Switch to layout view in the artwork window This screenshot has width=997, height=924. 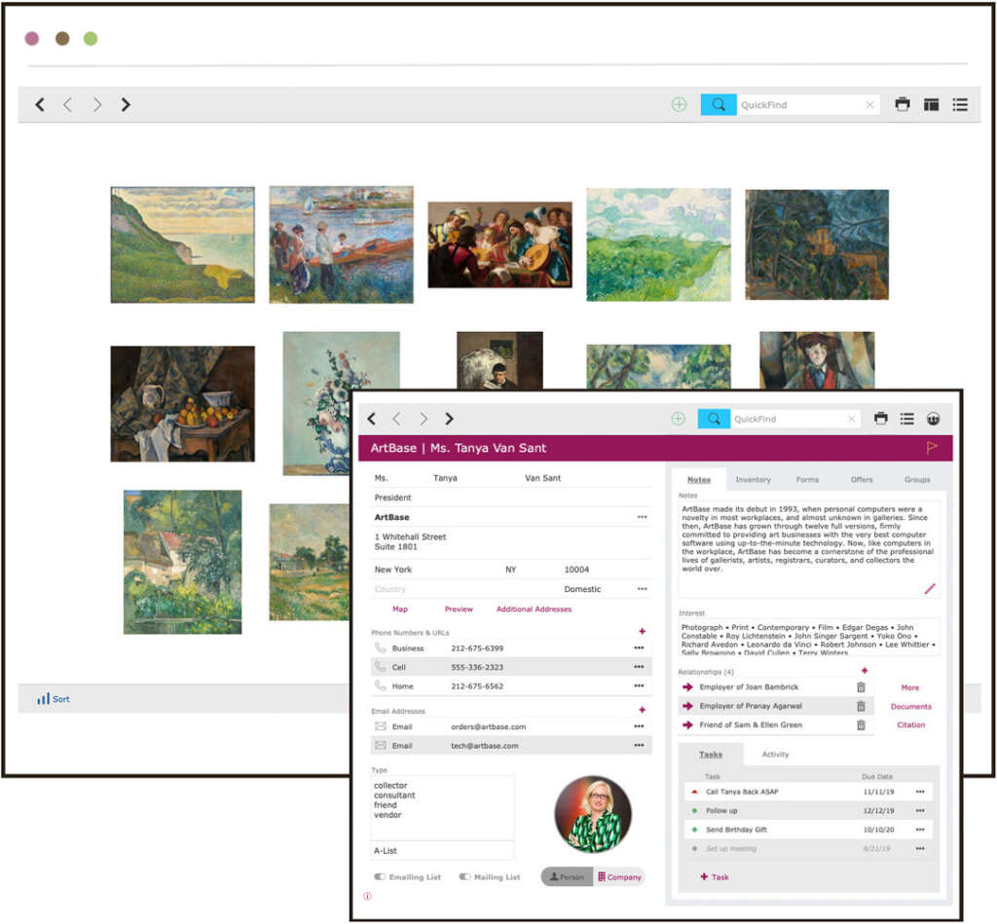click(932, 104)
